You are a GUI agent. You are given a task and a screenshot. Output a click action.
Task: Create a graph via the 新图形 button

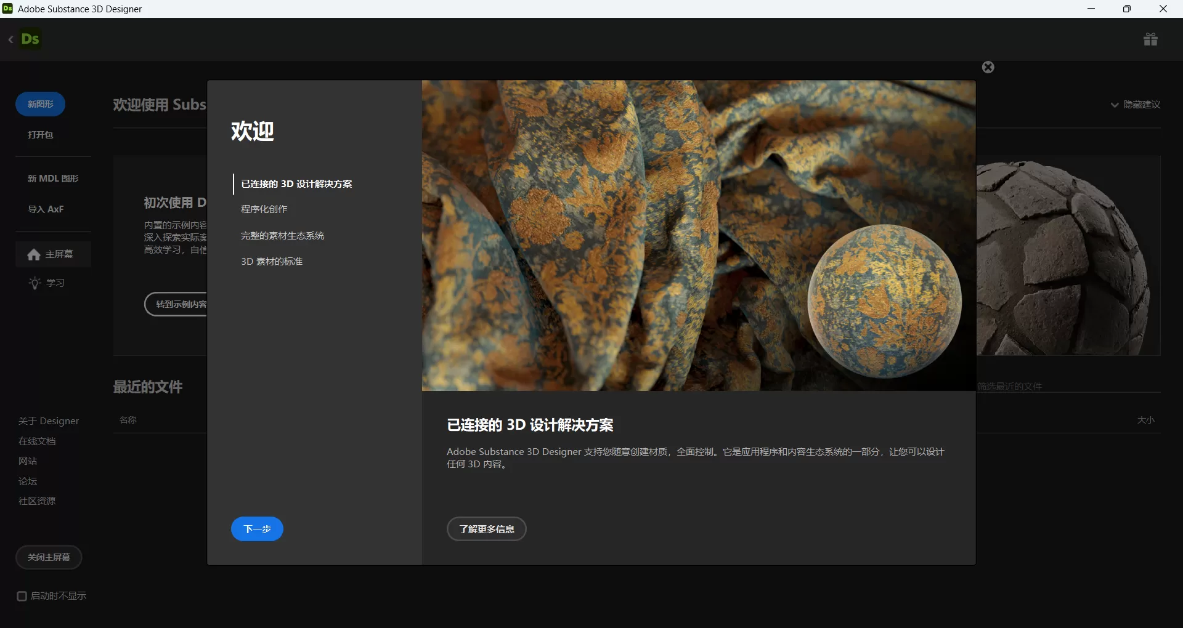(39, 103)
